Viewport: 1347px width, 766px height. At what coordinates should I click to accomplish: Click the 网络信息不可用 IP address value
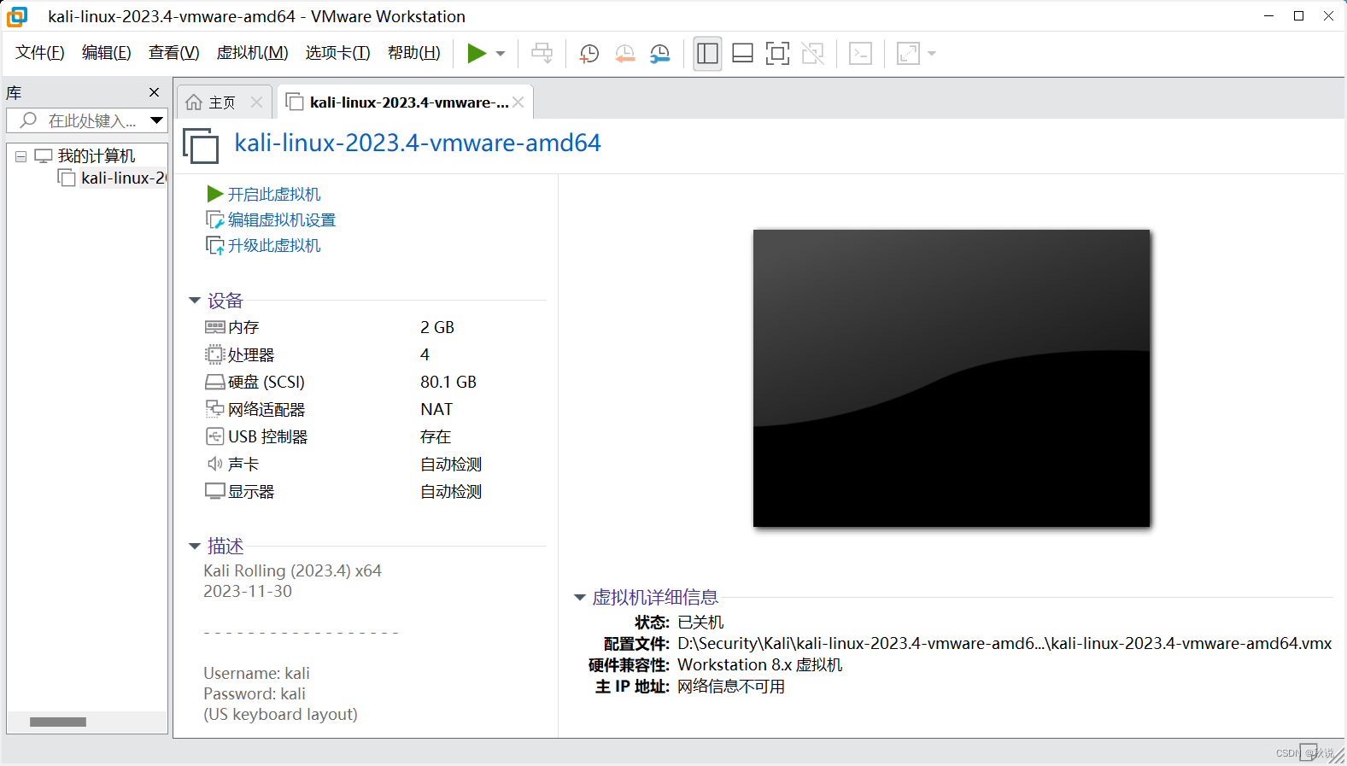tap(731, 687)
